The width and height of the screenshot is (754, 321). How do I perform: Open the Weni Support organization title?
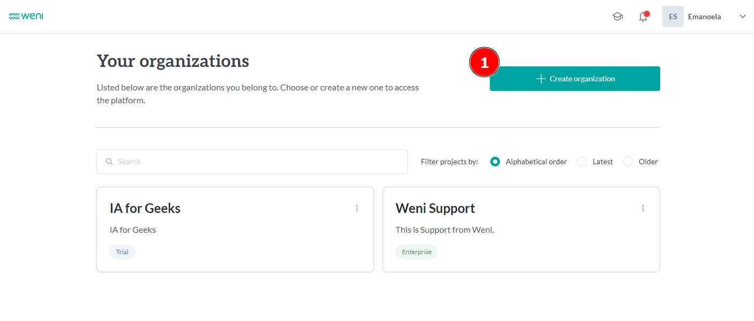click(435, 208)
